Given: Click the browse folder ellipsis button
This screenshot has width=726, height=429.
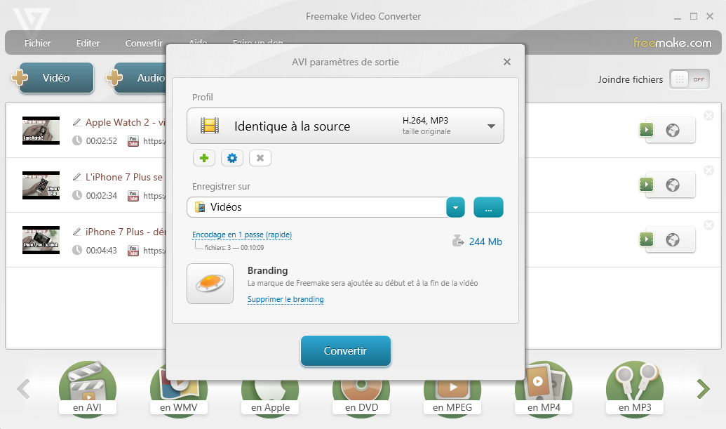Looking at the screenshot, I should coord(488,207).
